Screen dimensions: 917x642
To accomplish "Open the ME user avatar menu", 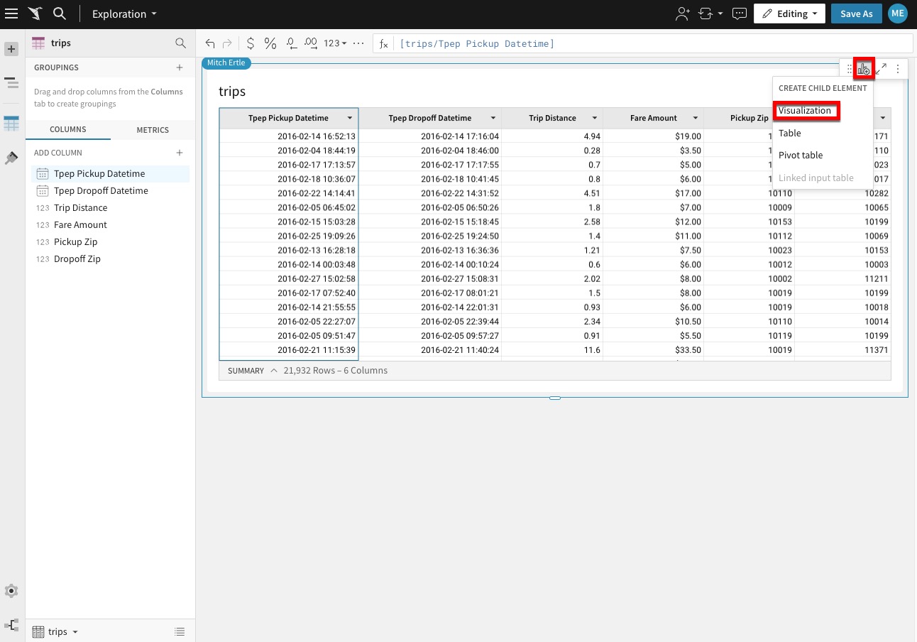I will (898, 13).
